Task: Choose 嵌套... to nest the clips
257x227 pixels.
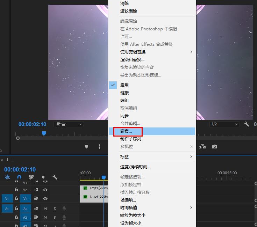Action: pyautogui.click(x=152, y=131)
